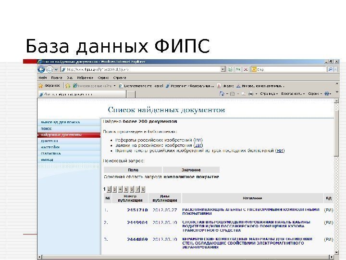
Task: Click the Refresh page icon
Action: 238,69
